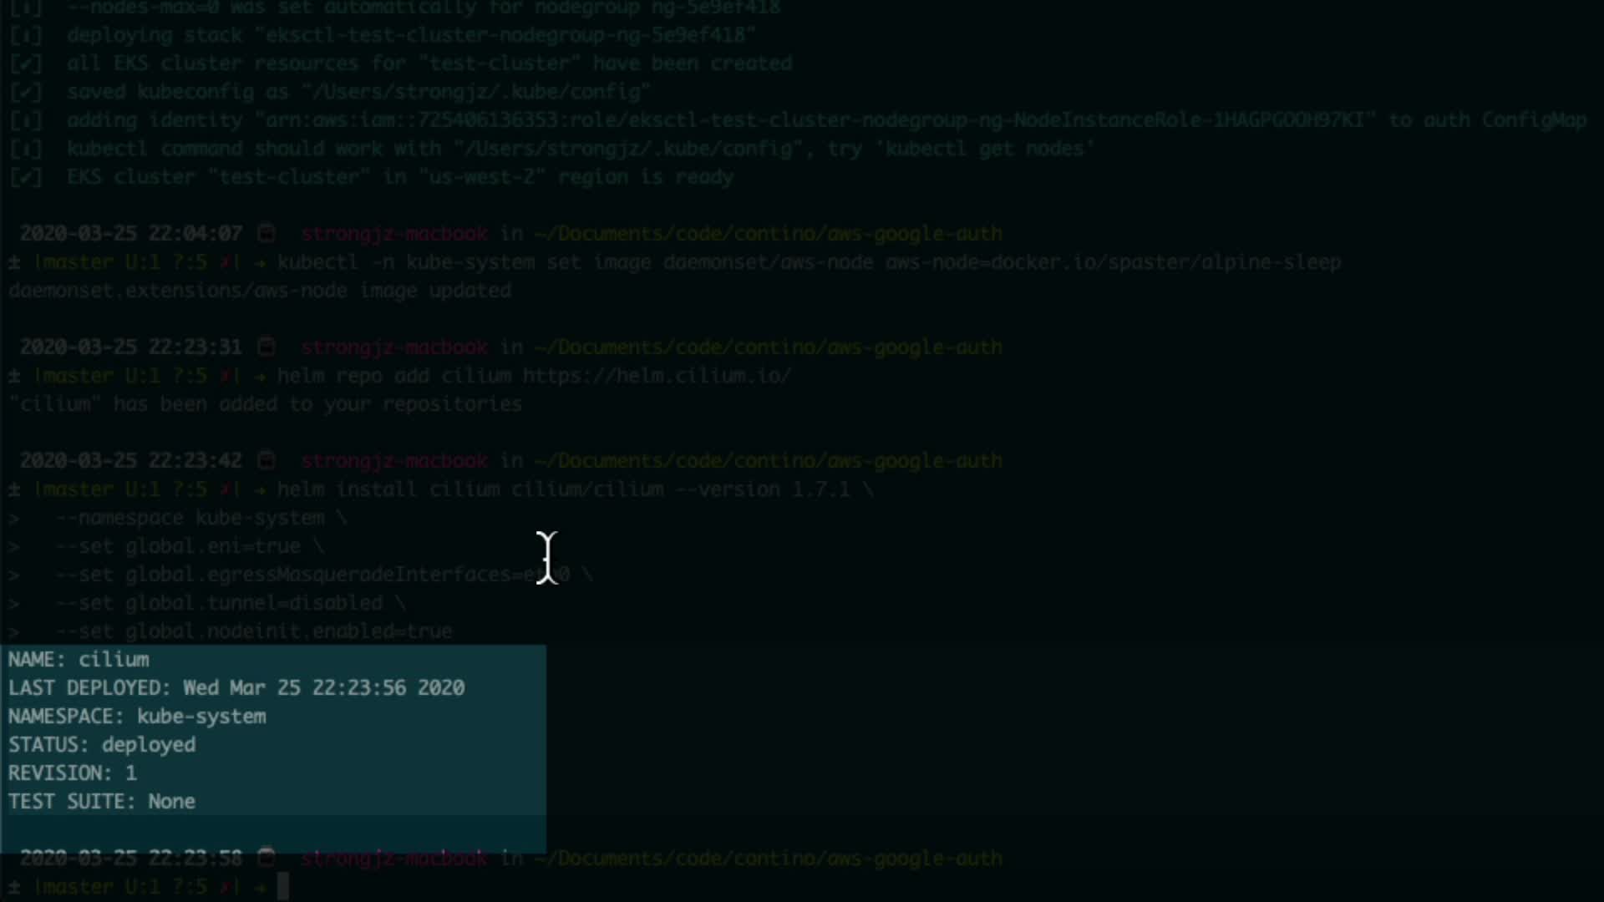The image size is (1604, 902).
Task: Click the block cursor at the last prompt
Action: point(283,886)
